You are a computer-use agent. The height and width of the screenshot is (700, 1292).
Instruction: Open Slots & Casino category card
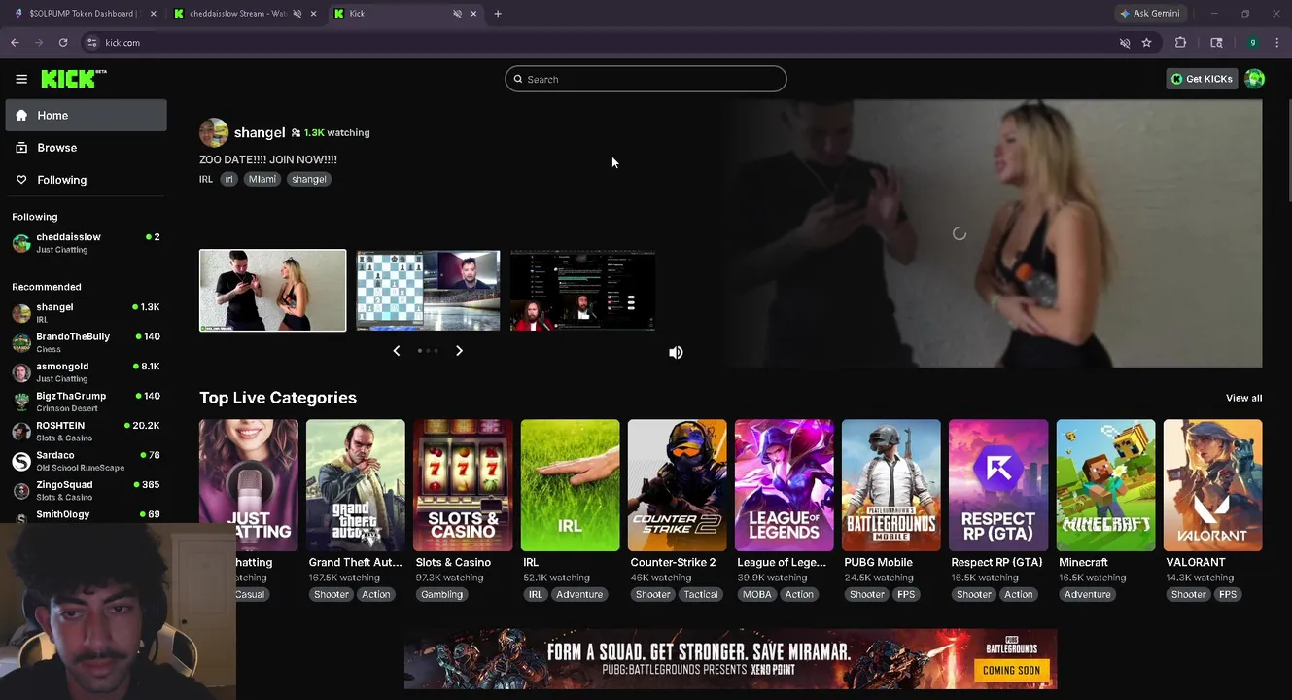pyautogui.click(x=463, y=485)
